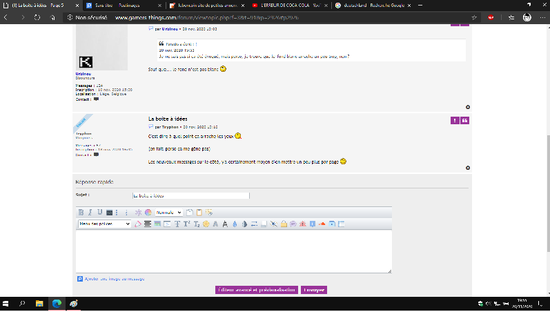Open the browser profile avatar
Viewport: 550px width, 312px height.
(527, 17)
